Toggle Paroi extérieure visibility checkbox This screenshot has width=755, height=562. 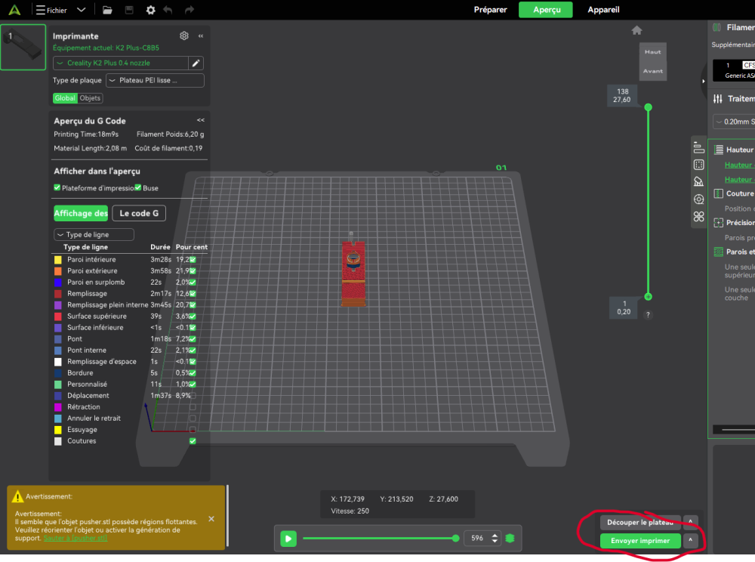(x=193, y=270)
